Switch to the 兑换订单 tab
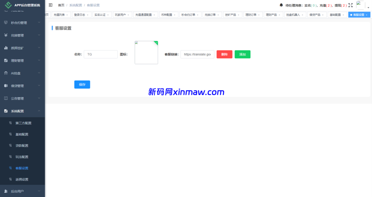Image resolution: width=372 pixels, height=197 pixels. [212, 15]
